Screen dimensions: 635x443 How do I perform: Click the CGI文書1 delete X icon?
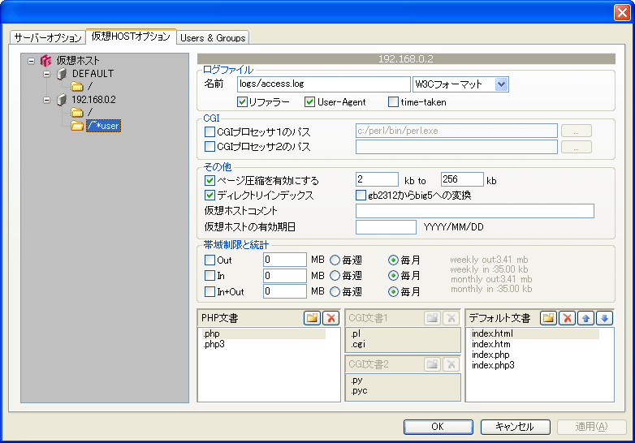click(x=451, y=318)
